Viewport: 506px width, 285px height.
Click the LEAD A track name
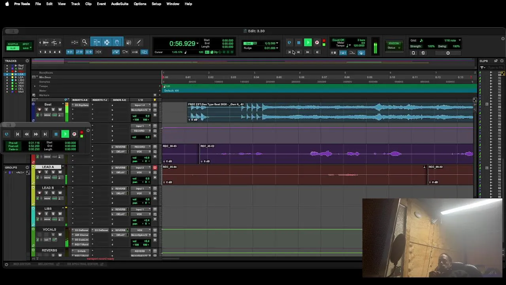point(48,167)
